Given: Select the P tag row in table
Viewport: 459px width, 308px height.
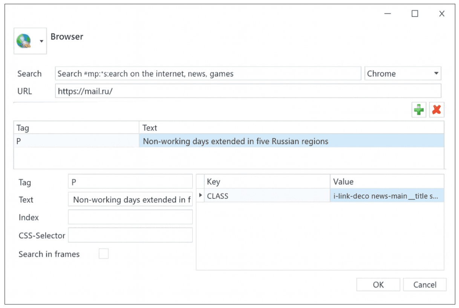Looking at the screenshot, I should click(x=76, y=141).
